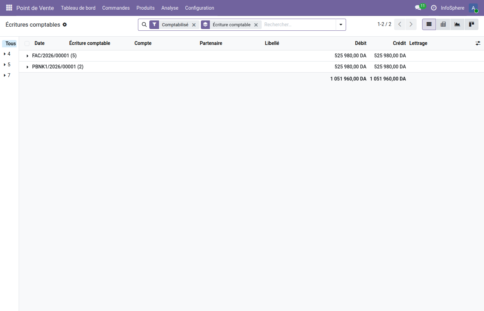Click the gear icon beside Écritures comptables

(65, 25)
